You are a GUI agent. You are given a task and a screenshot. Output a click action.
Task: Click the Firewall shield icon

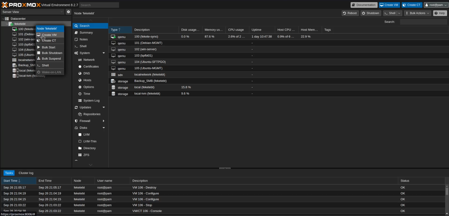(x=76, y=121)
